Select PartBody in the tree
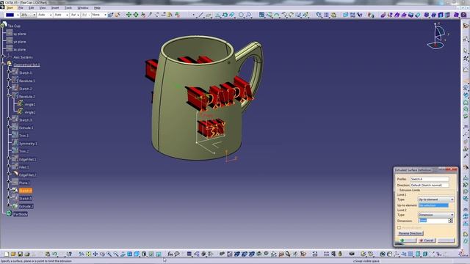Image resolution: width=470 pixels, height=264 pixels. coord(21,214)
